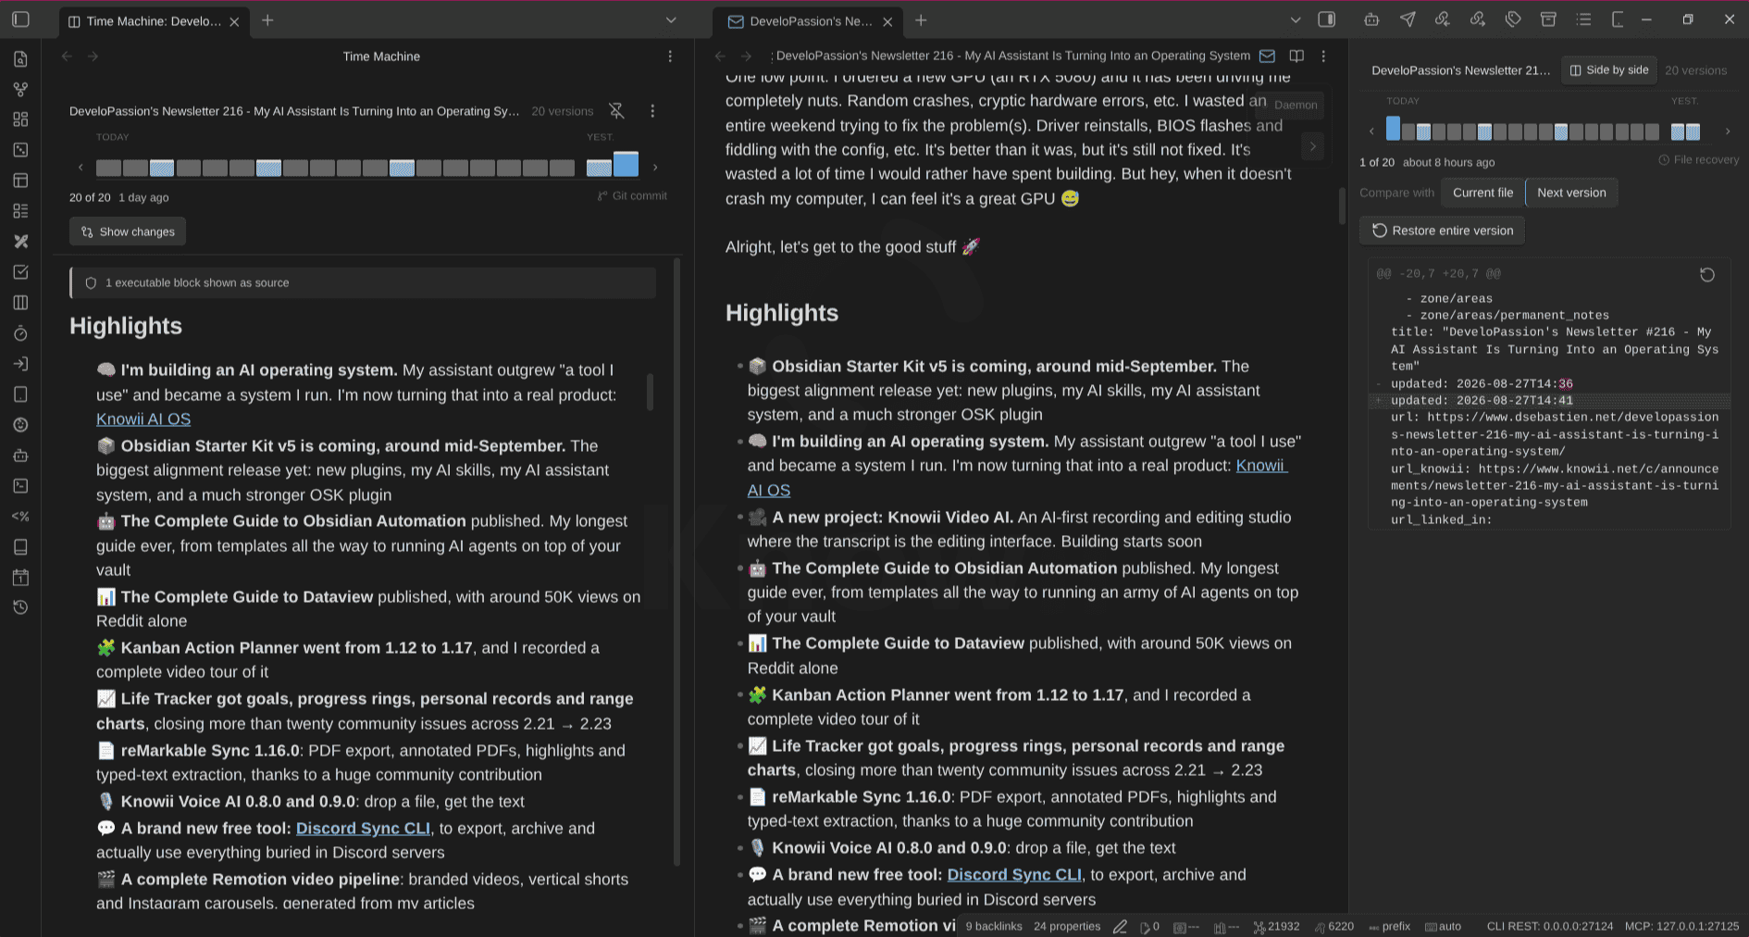Switch newsletter note to reading view
This screenshot has height=937, width=1749.
tap(1296, 56)
